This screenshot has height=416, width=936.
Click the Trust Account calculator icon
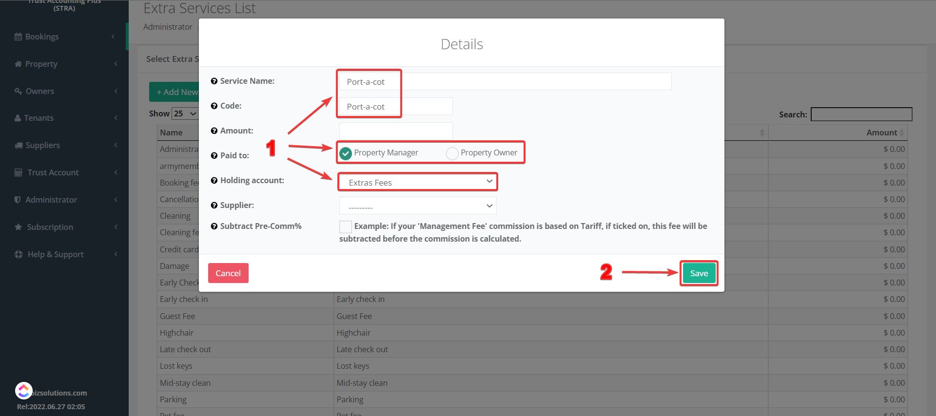click(x=19, y=172)
